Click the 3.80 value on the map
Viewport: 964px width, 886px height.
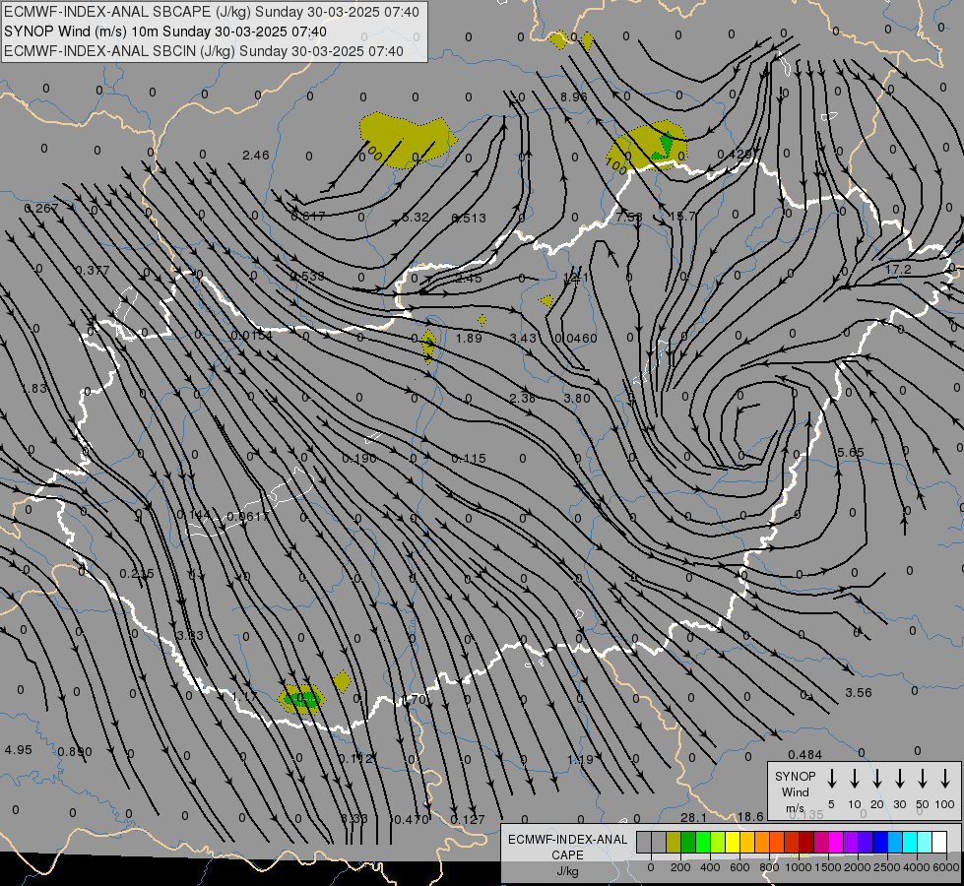pos(577,399)
